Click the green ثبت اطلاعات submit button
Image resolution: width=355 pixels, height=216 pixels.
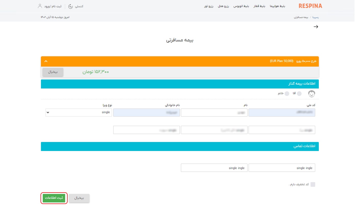click(x=54, y=198)
